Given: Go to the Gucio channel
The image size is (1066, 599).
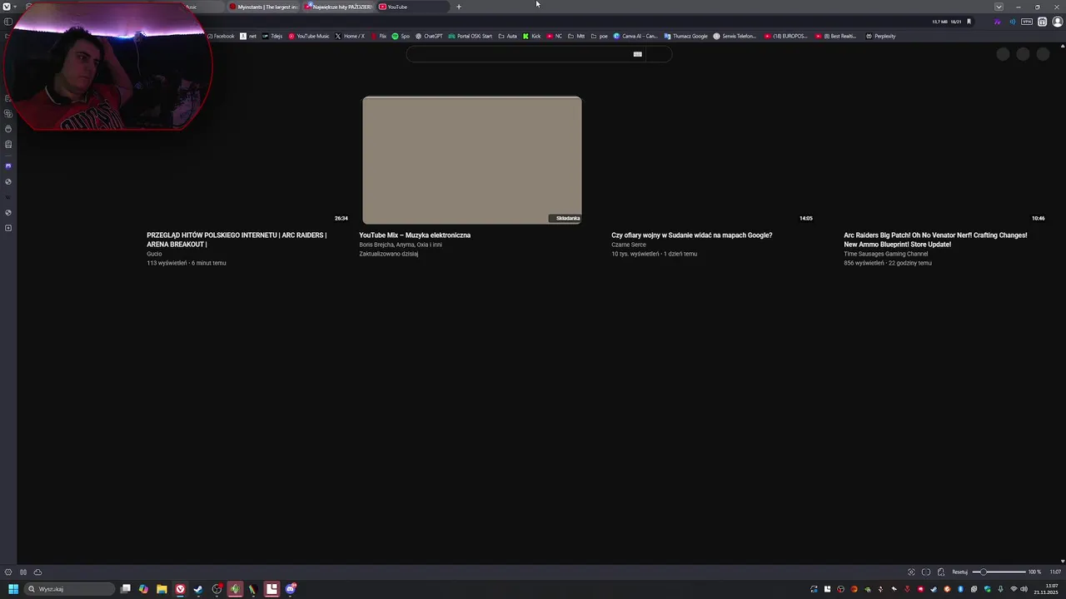Looking at the screenshot, I should click(x=154, y=254).
